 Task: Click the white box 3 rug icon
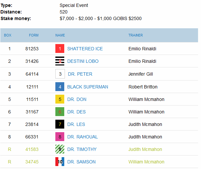[60, 74]
